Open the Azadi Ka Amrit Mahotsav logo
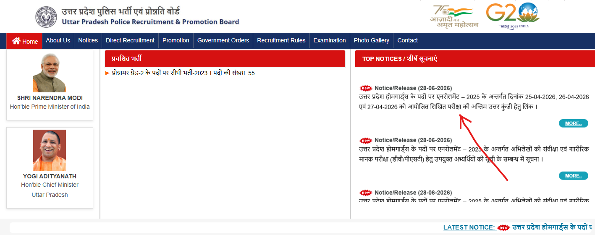The width and height of the screenshot is (595, 235). coord(454,16)
